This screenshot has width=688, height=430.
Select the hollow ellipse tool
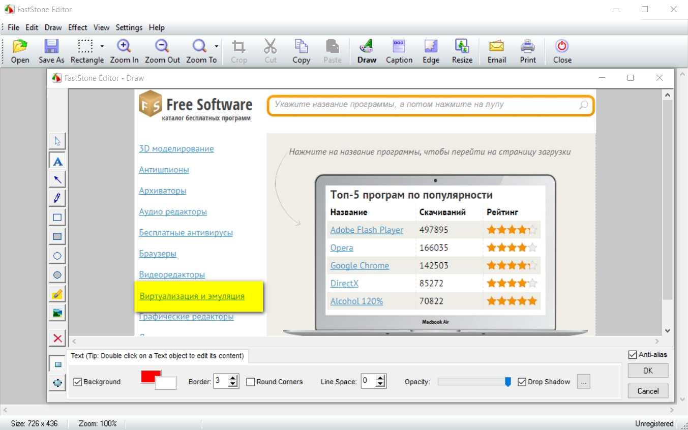point(57,256)
